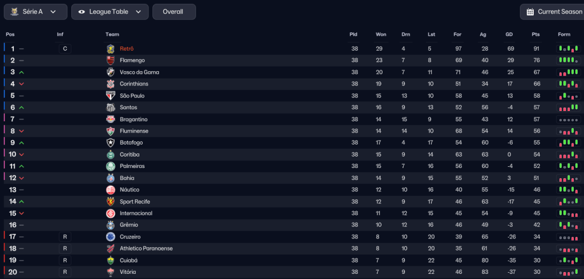Screen dimensions: 584x279
Task: Open Fluminense team name link
Action: pyautogui.click(x=134, y=131)
